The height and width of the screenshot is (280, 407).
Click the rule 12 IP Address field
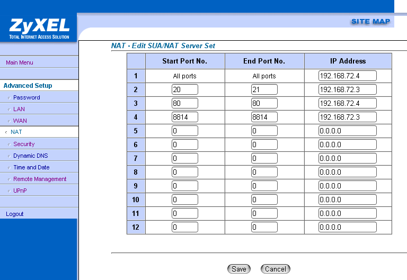[x=347, y=227]
